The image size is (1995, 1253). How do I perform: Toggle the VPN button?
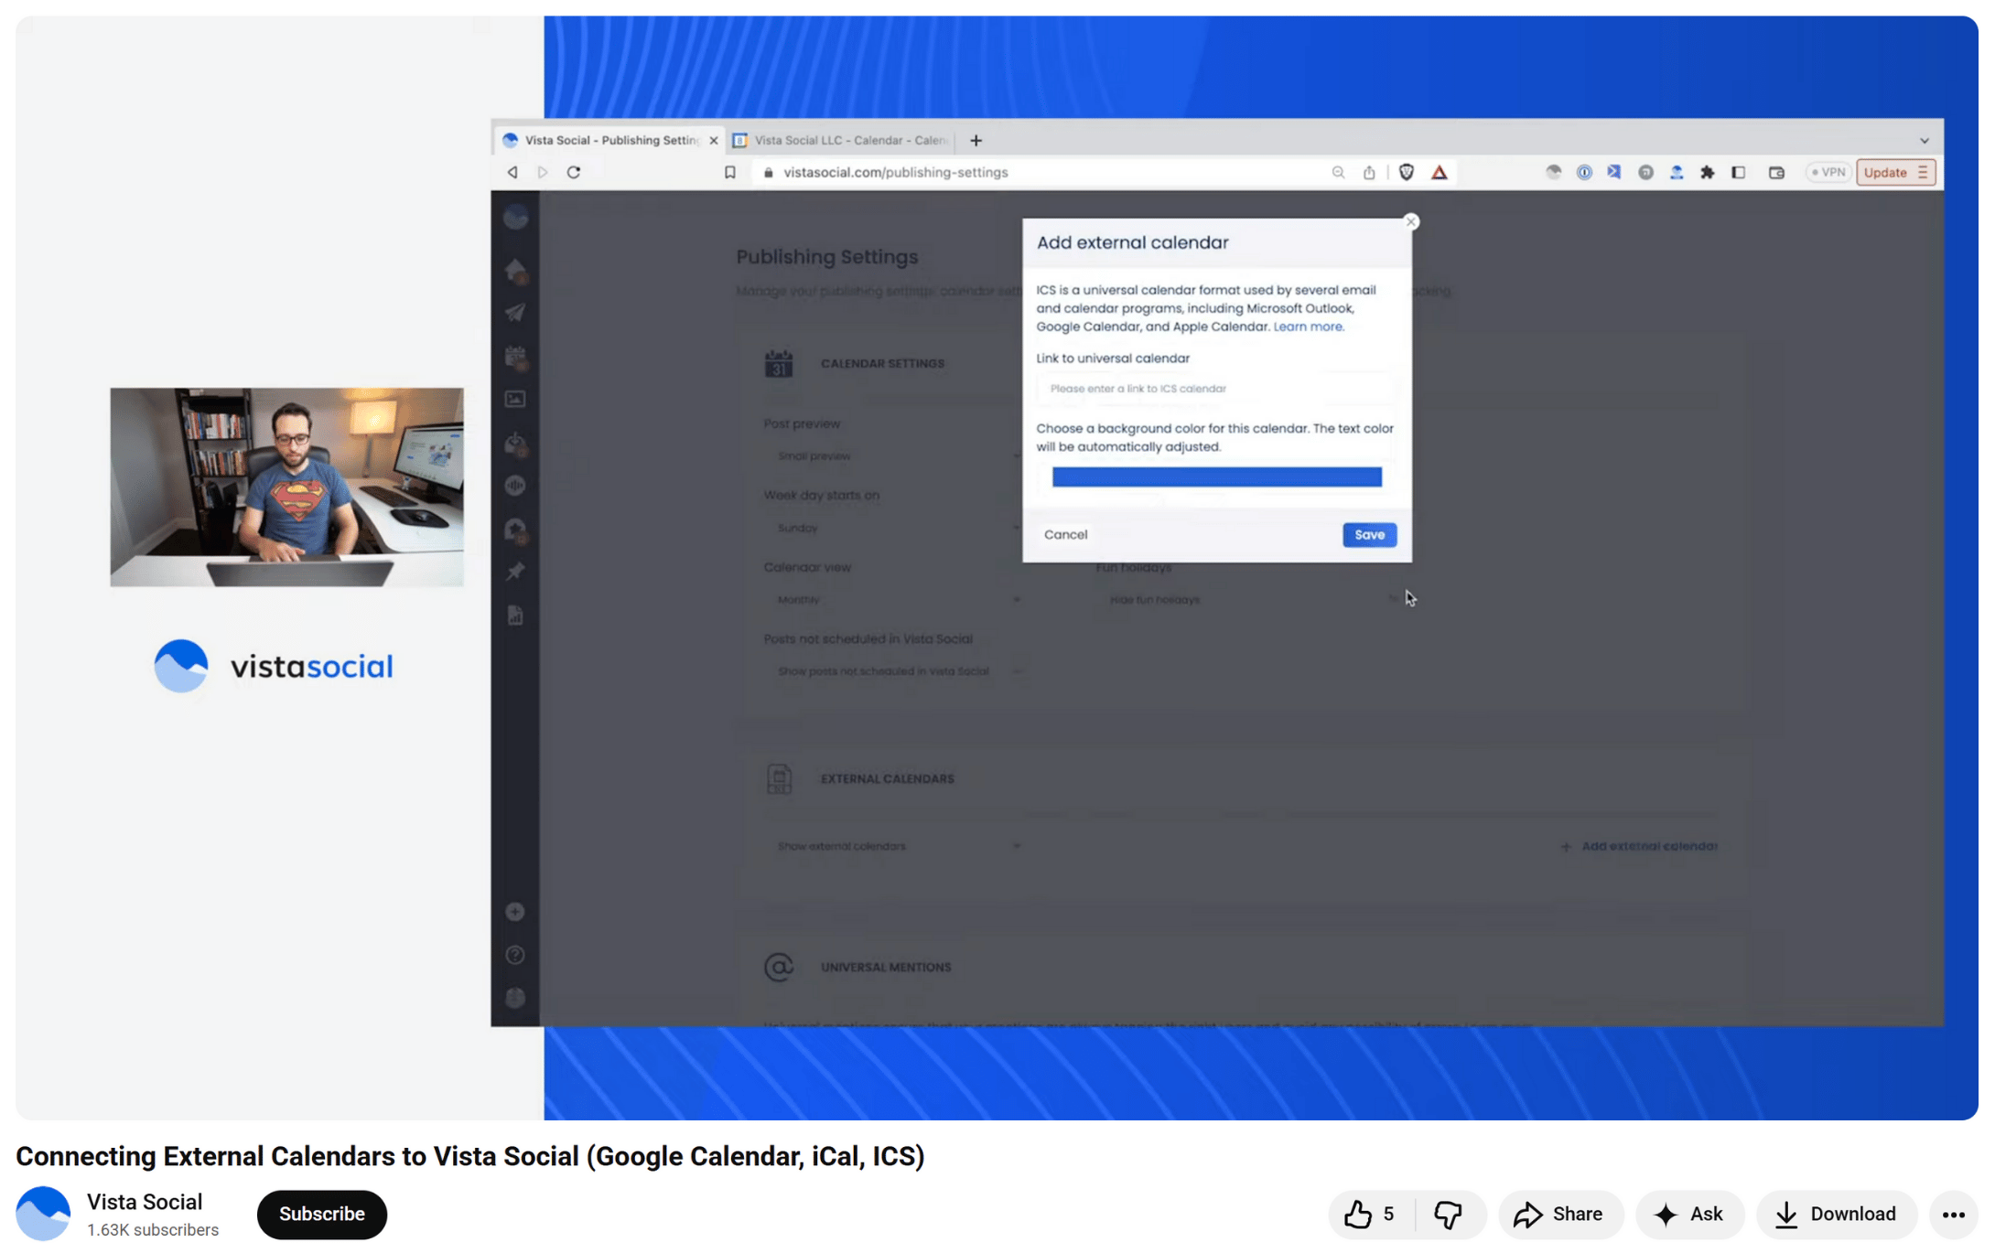click(1828, 172)
